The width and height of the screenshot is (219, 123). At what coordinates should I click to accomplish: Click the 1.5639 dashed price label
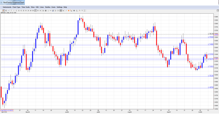pyautogui.click(x=211, y=34)
